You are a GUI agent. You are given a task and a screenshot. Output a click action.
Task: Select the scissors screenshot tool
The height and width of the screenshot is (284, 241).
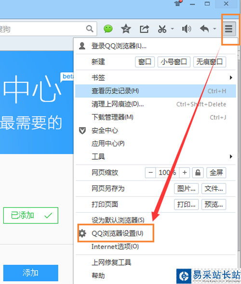(162, 29)
